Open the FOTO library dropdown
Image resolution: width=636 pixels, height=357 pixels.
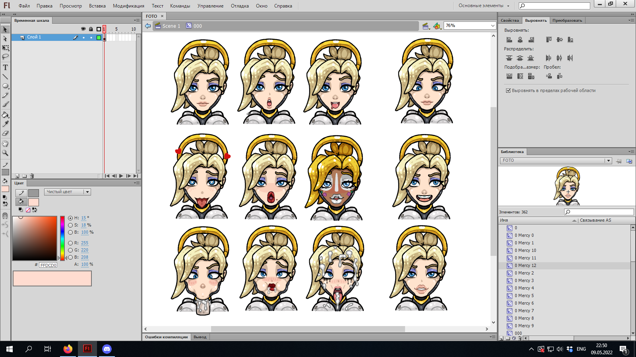tap(556, 161)
